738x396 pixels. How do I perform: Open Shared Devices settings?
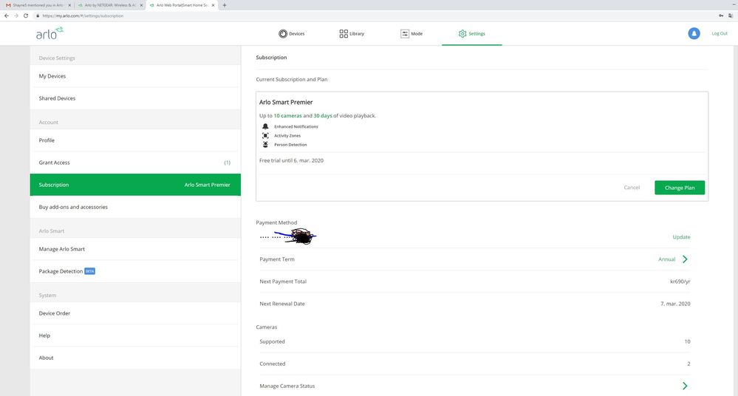coord(135,98)
